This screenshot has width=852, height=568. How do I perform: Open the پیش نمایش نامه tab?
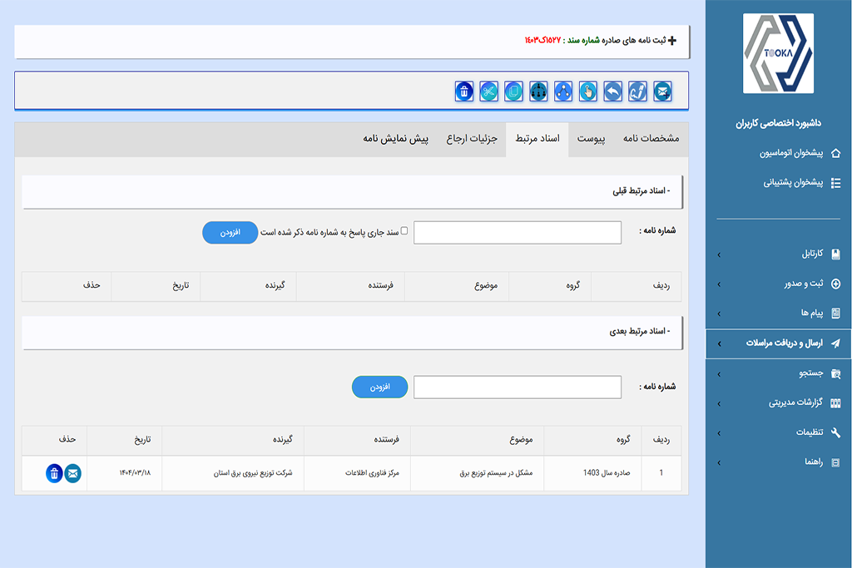click(x=395, y=139)
